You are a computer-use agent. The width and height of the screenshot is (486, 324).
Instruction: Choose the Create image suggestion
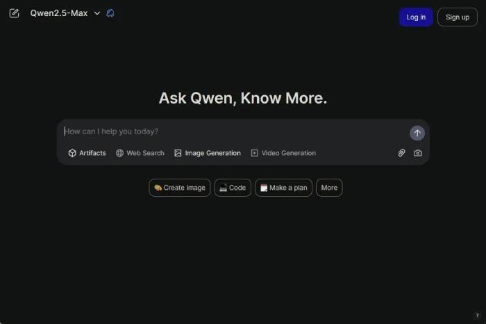click(x=179, y=188)
